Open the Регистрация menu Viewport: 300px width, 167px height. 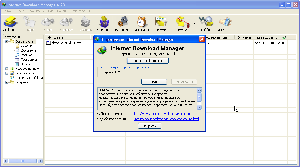tap(81, 11)
